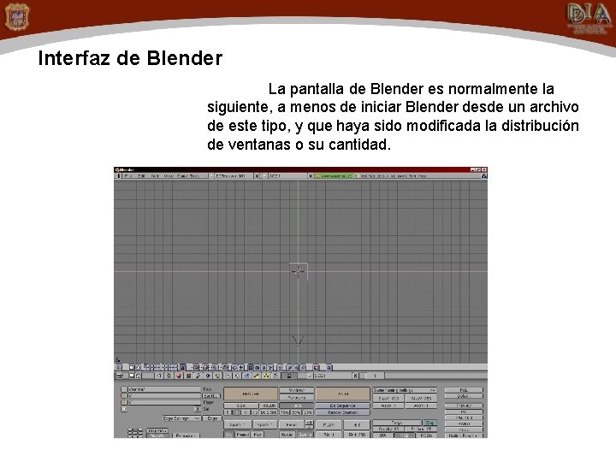This screenshot has height=462, width=616.
Task: Select the 100% render size
Action: click(x=297, y=406)
